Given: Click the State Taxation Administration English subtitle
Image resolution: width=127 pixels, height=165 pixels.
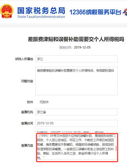Looking at the screenshot, I should click(x=41, y=17).
